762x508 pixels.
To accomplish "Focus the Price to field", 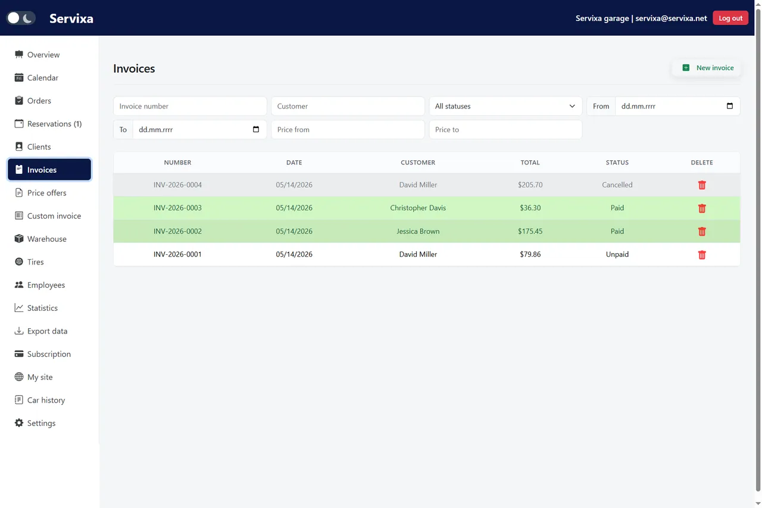I will point(505,129).
